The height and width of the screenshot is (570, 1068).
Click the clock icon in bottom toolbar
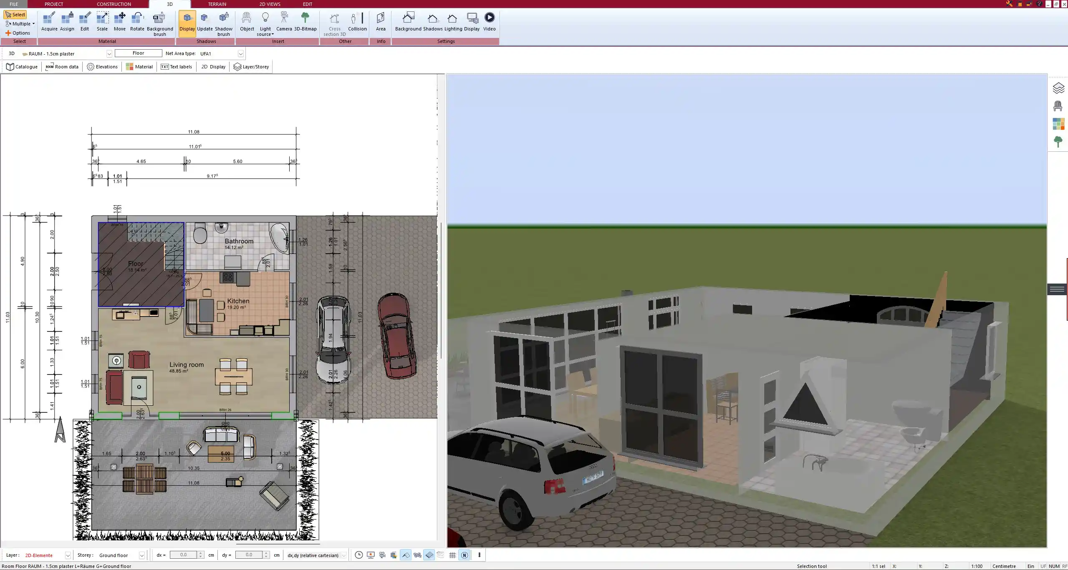[359, 555]
